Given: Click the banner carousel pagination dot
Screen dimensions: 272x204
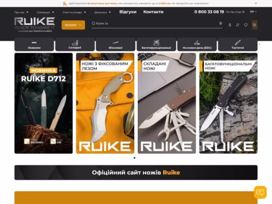Looking at the screenshot, I should pyautogui.click(x=134, y=158).
